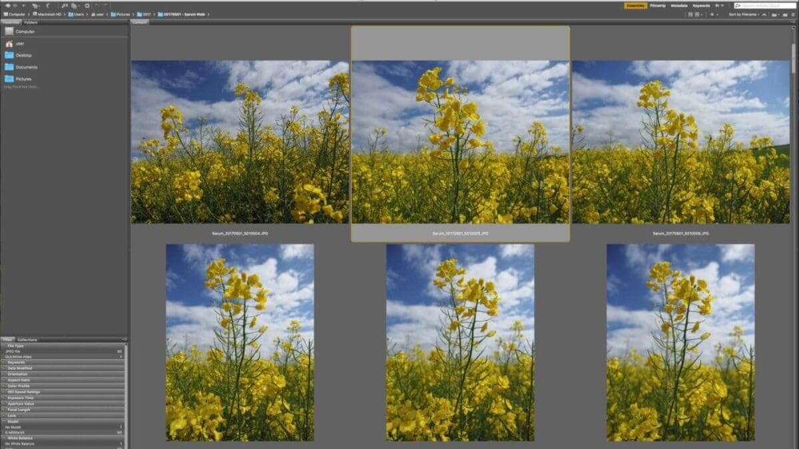This screenshot has width=799, height=449.
Task: Switch to the Keywords workspace
Action: (701, 5)
